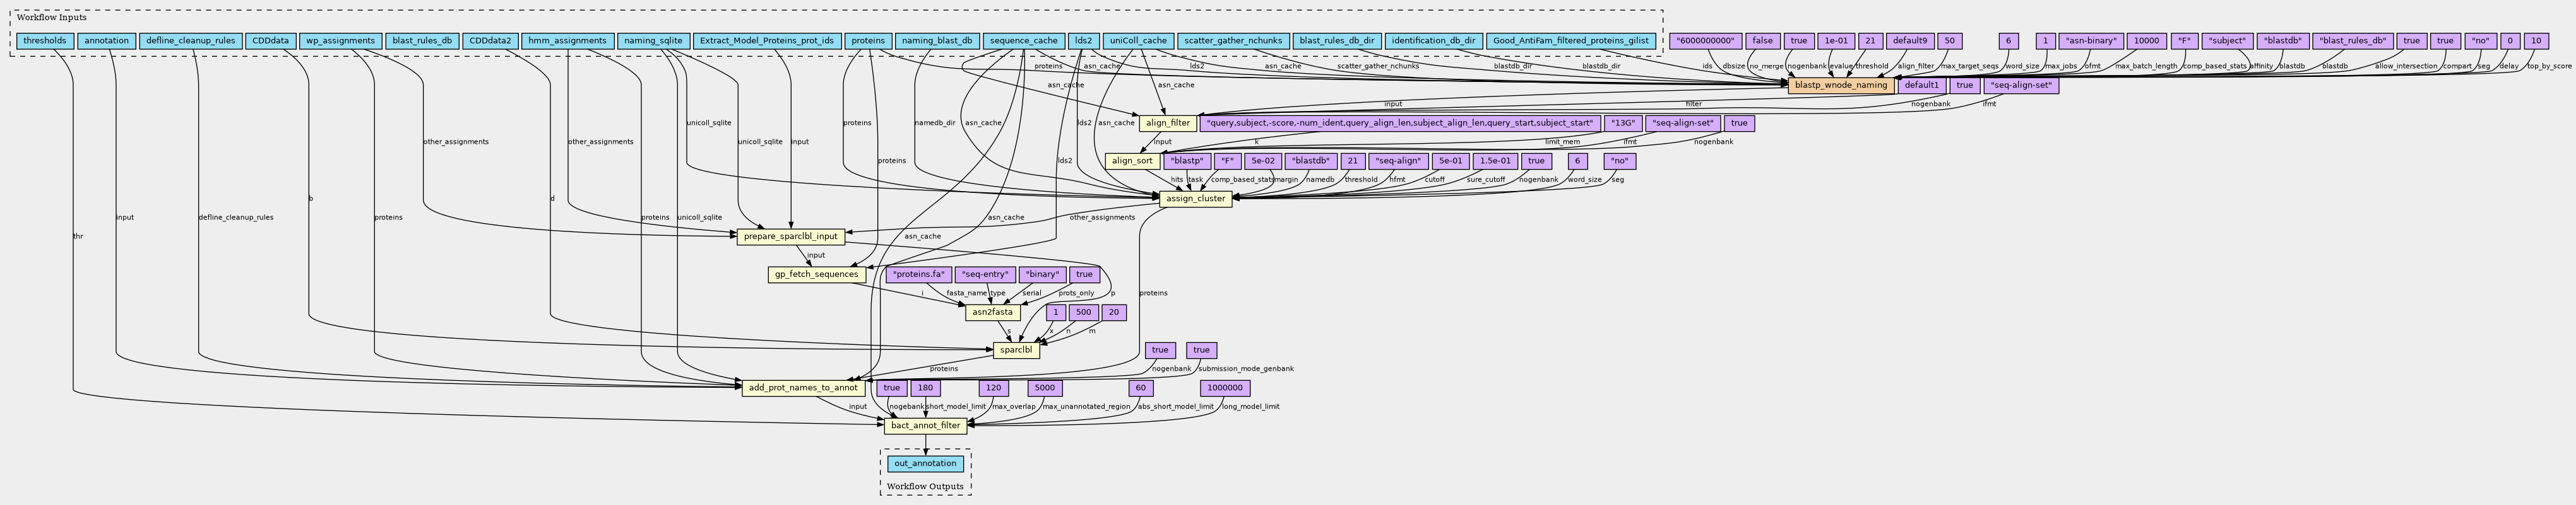Click the 1000000 long_model_limit value

tap(1224, 388)
